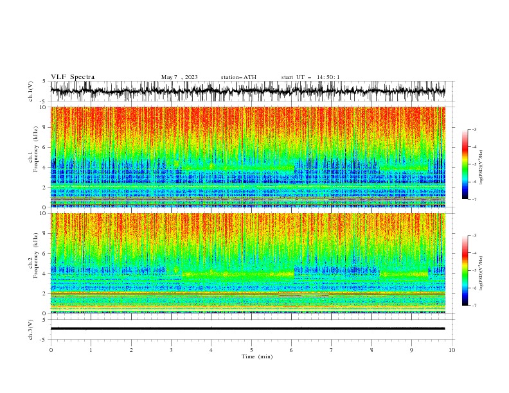509x393 pixels.
Task: Click the 'ch.1(V)' waveform axis label
Action: click(31, 91)
